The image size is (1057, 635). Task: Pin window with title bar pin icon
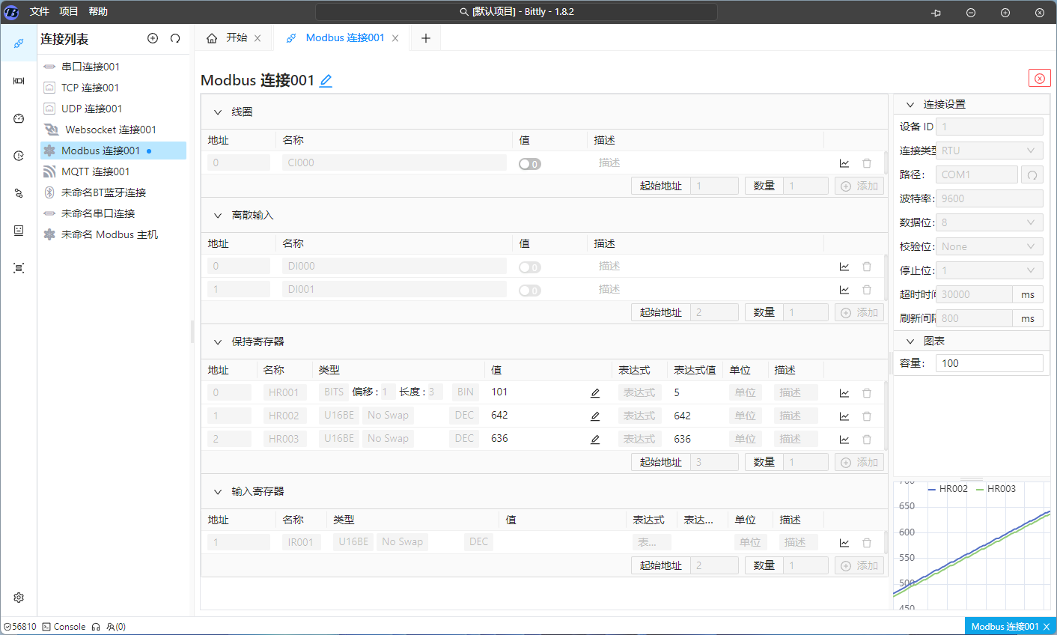pos(936,12)
